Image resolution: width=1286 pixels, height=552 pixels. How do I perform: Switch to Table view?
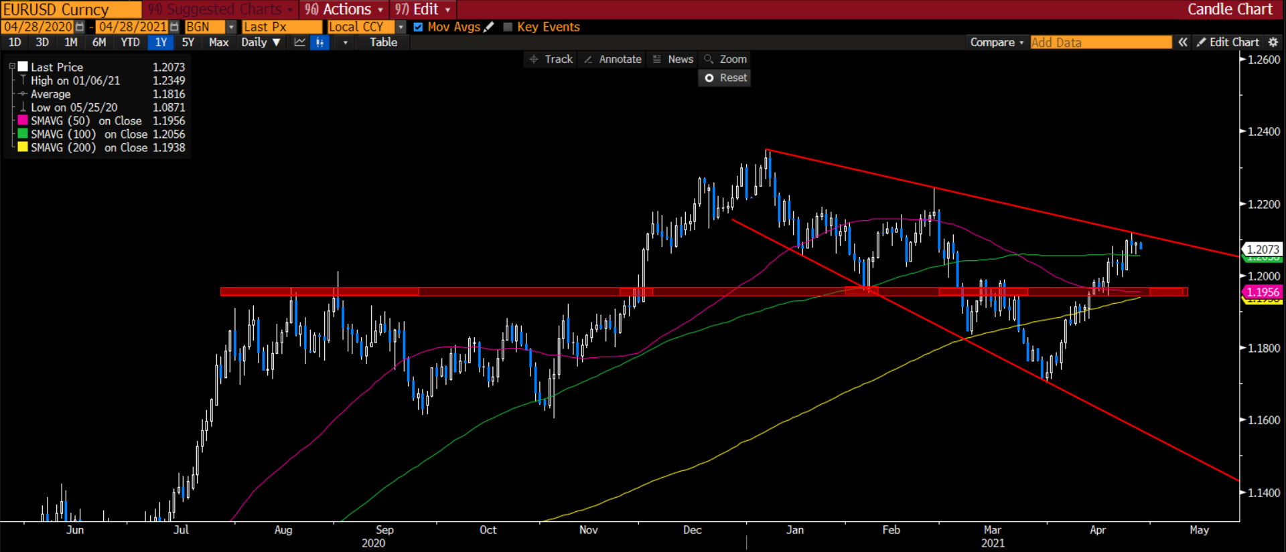[383, 42]
